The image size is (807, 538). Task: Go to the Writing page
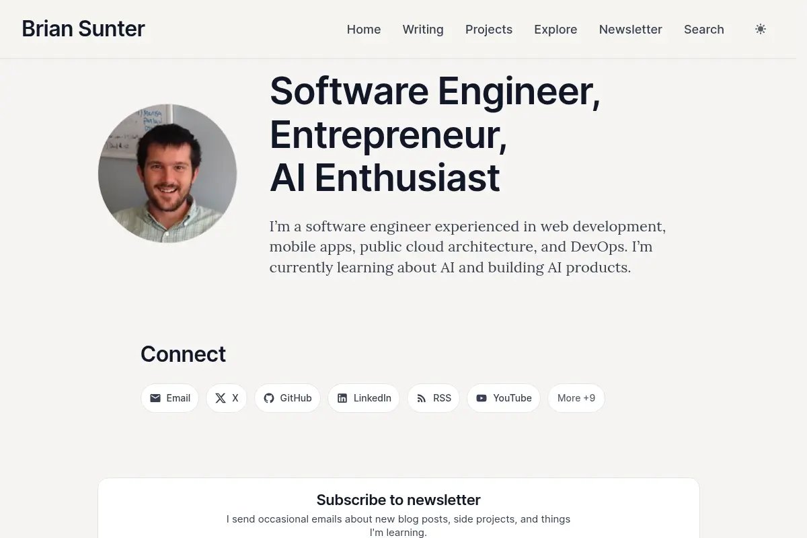coord(423,30)
